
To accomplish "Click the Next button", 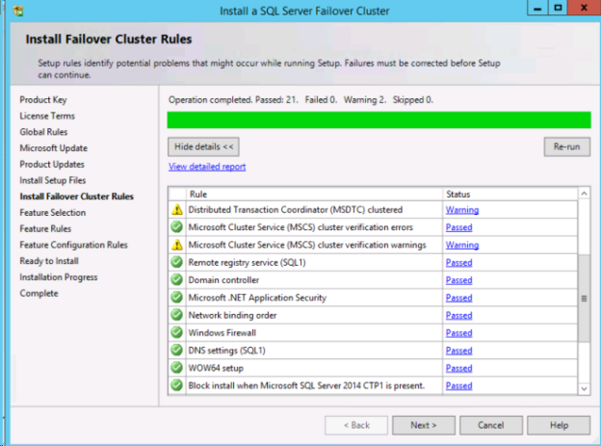I will tap(424, 426).
